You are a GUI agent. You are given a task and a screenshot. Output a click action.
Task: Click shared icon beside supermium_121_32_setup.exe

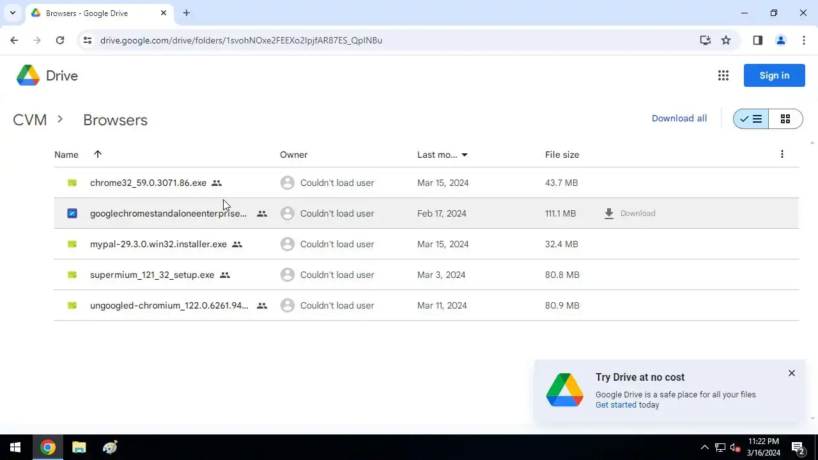[224, 275]
